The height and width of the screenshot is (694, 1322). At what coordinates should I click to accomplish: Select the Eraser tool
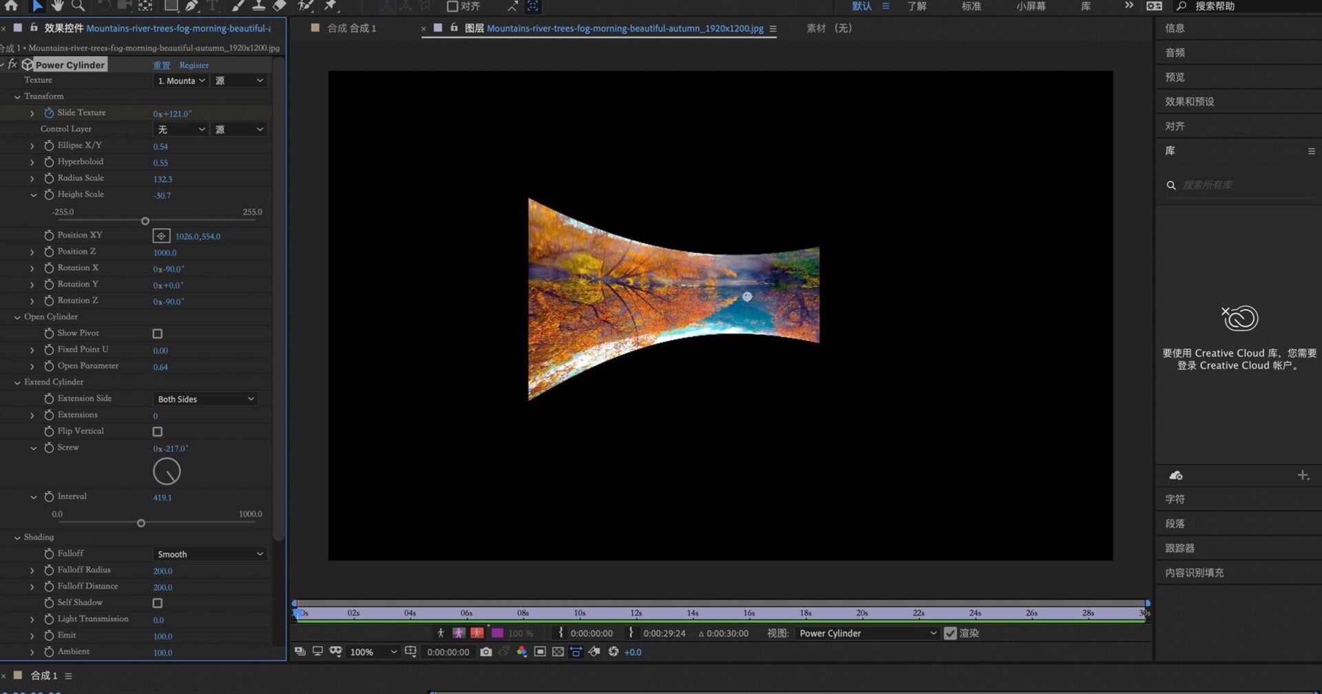coord(280,6)
